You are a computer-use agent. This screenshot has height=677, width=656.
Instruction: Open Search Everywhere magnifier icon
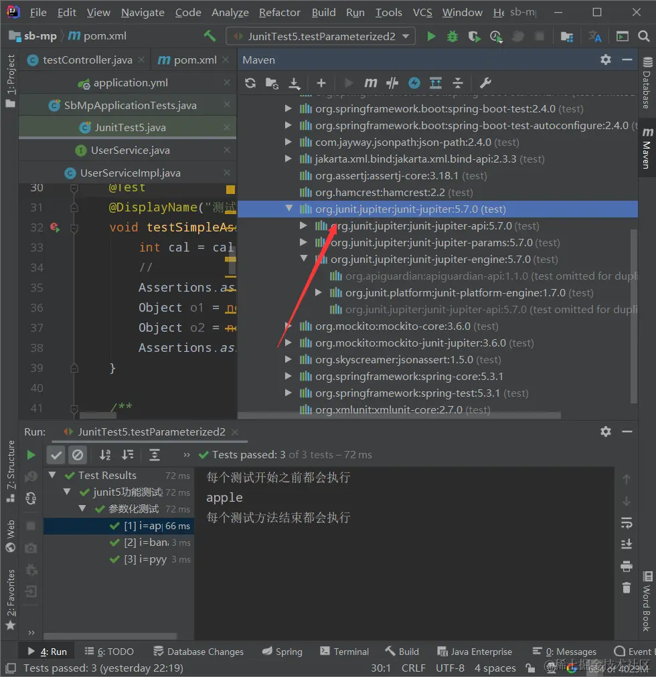click(x=643, y=36)
